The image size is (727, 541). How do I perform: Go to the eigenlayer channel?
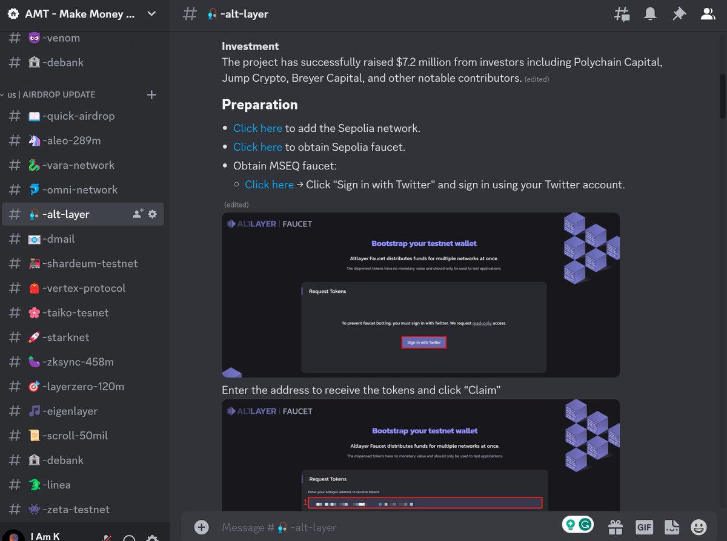(82, 411)
